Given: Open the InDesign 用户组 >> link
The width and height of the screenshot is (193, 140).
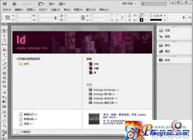Looking at the screenshot, I should pos(102,94).
